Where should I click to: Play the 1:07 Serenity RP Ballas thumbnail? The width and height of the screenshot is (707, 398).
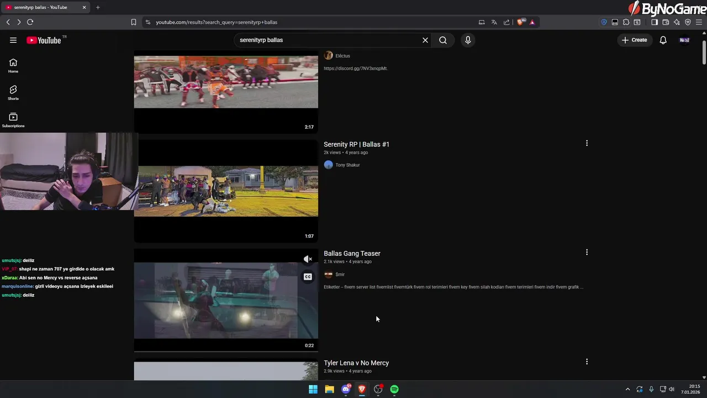pyautogui.click(x=226, y=191)
